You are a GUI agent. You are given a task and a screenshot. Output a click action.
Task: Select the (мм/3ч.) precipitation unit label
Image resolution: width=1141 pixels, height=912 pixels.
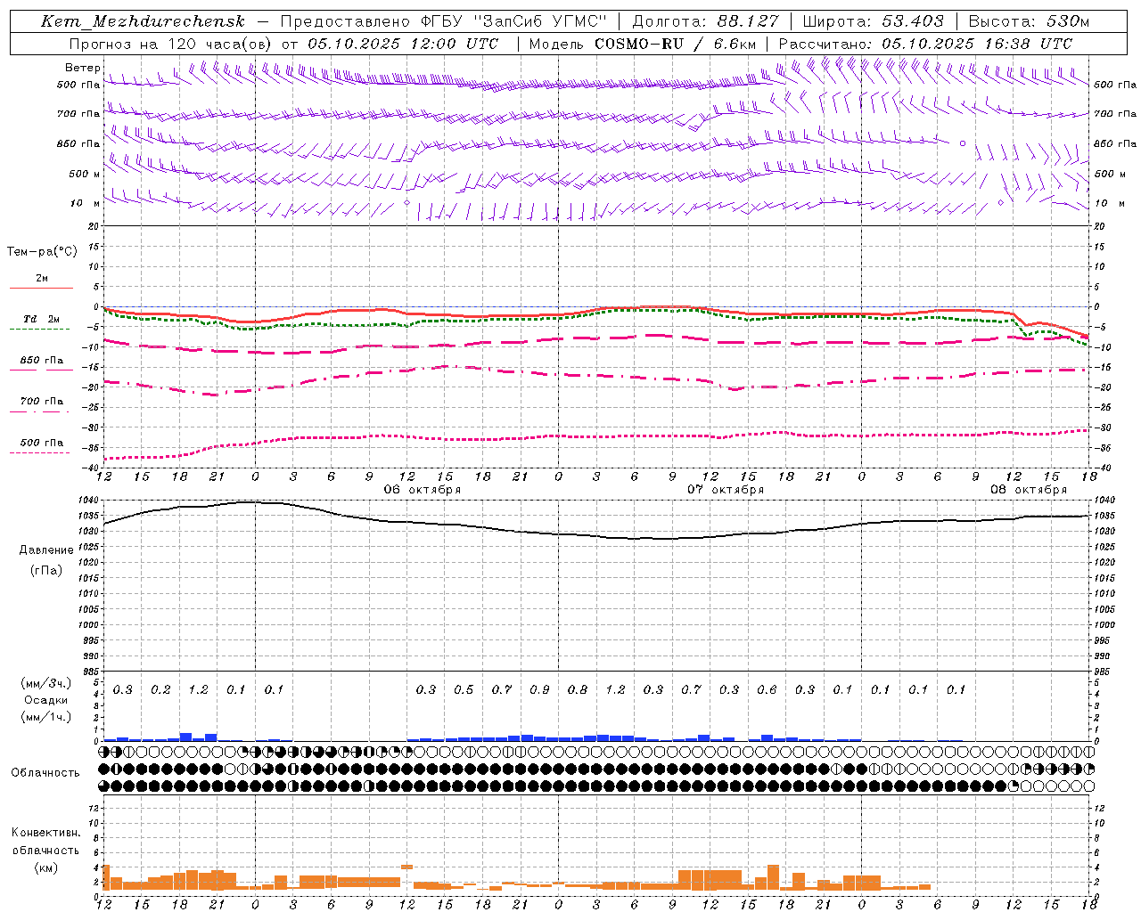[46, 683]
